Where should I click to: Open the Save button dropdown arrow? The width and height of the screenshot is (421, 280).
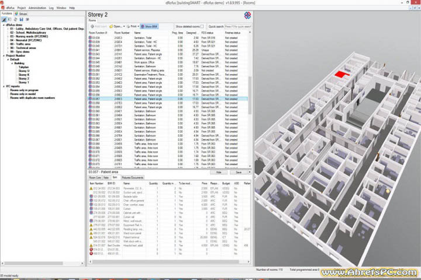click(x=250, y=172)
